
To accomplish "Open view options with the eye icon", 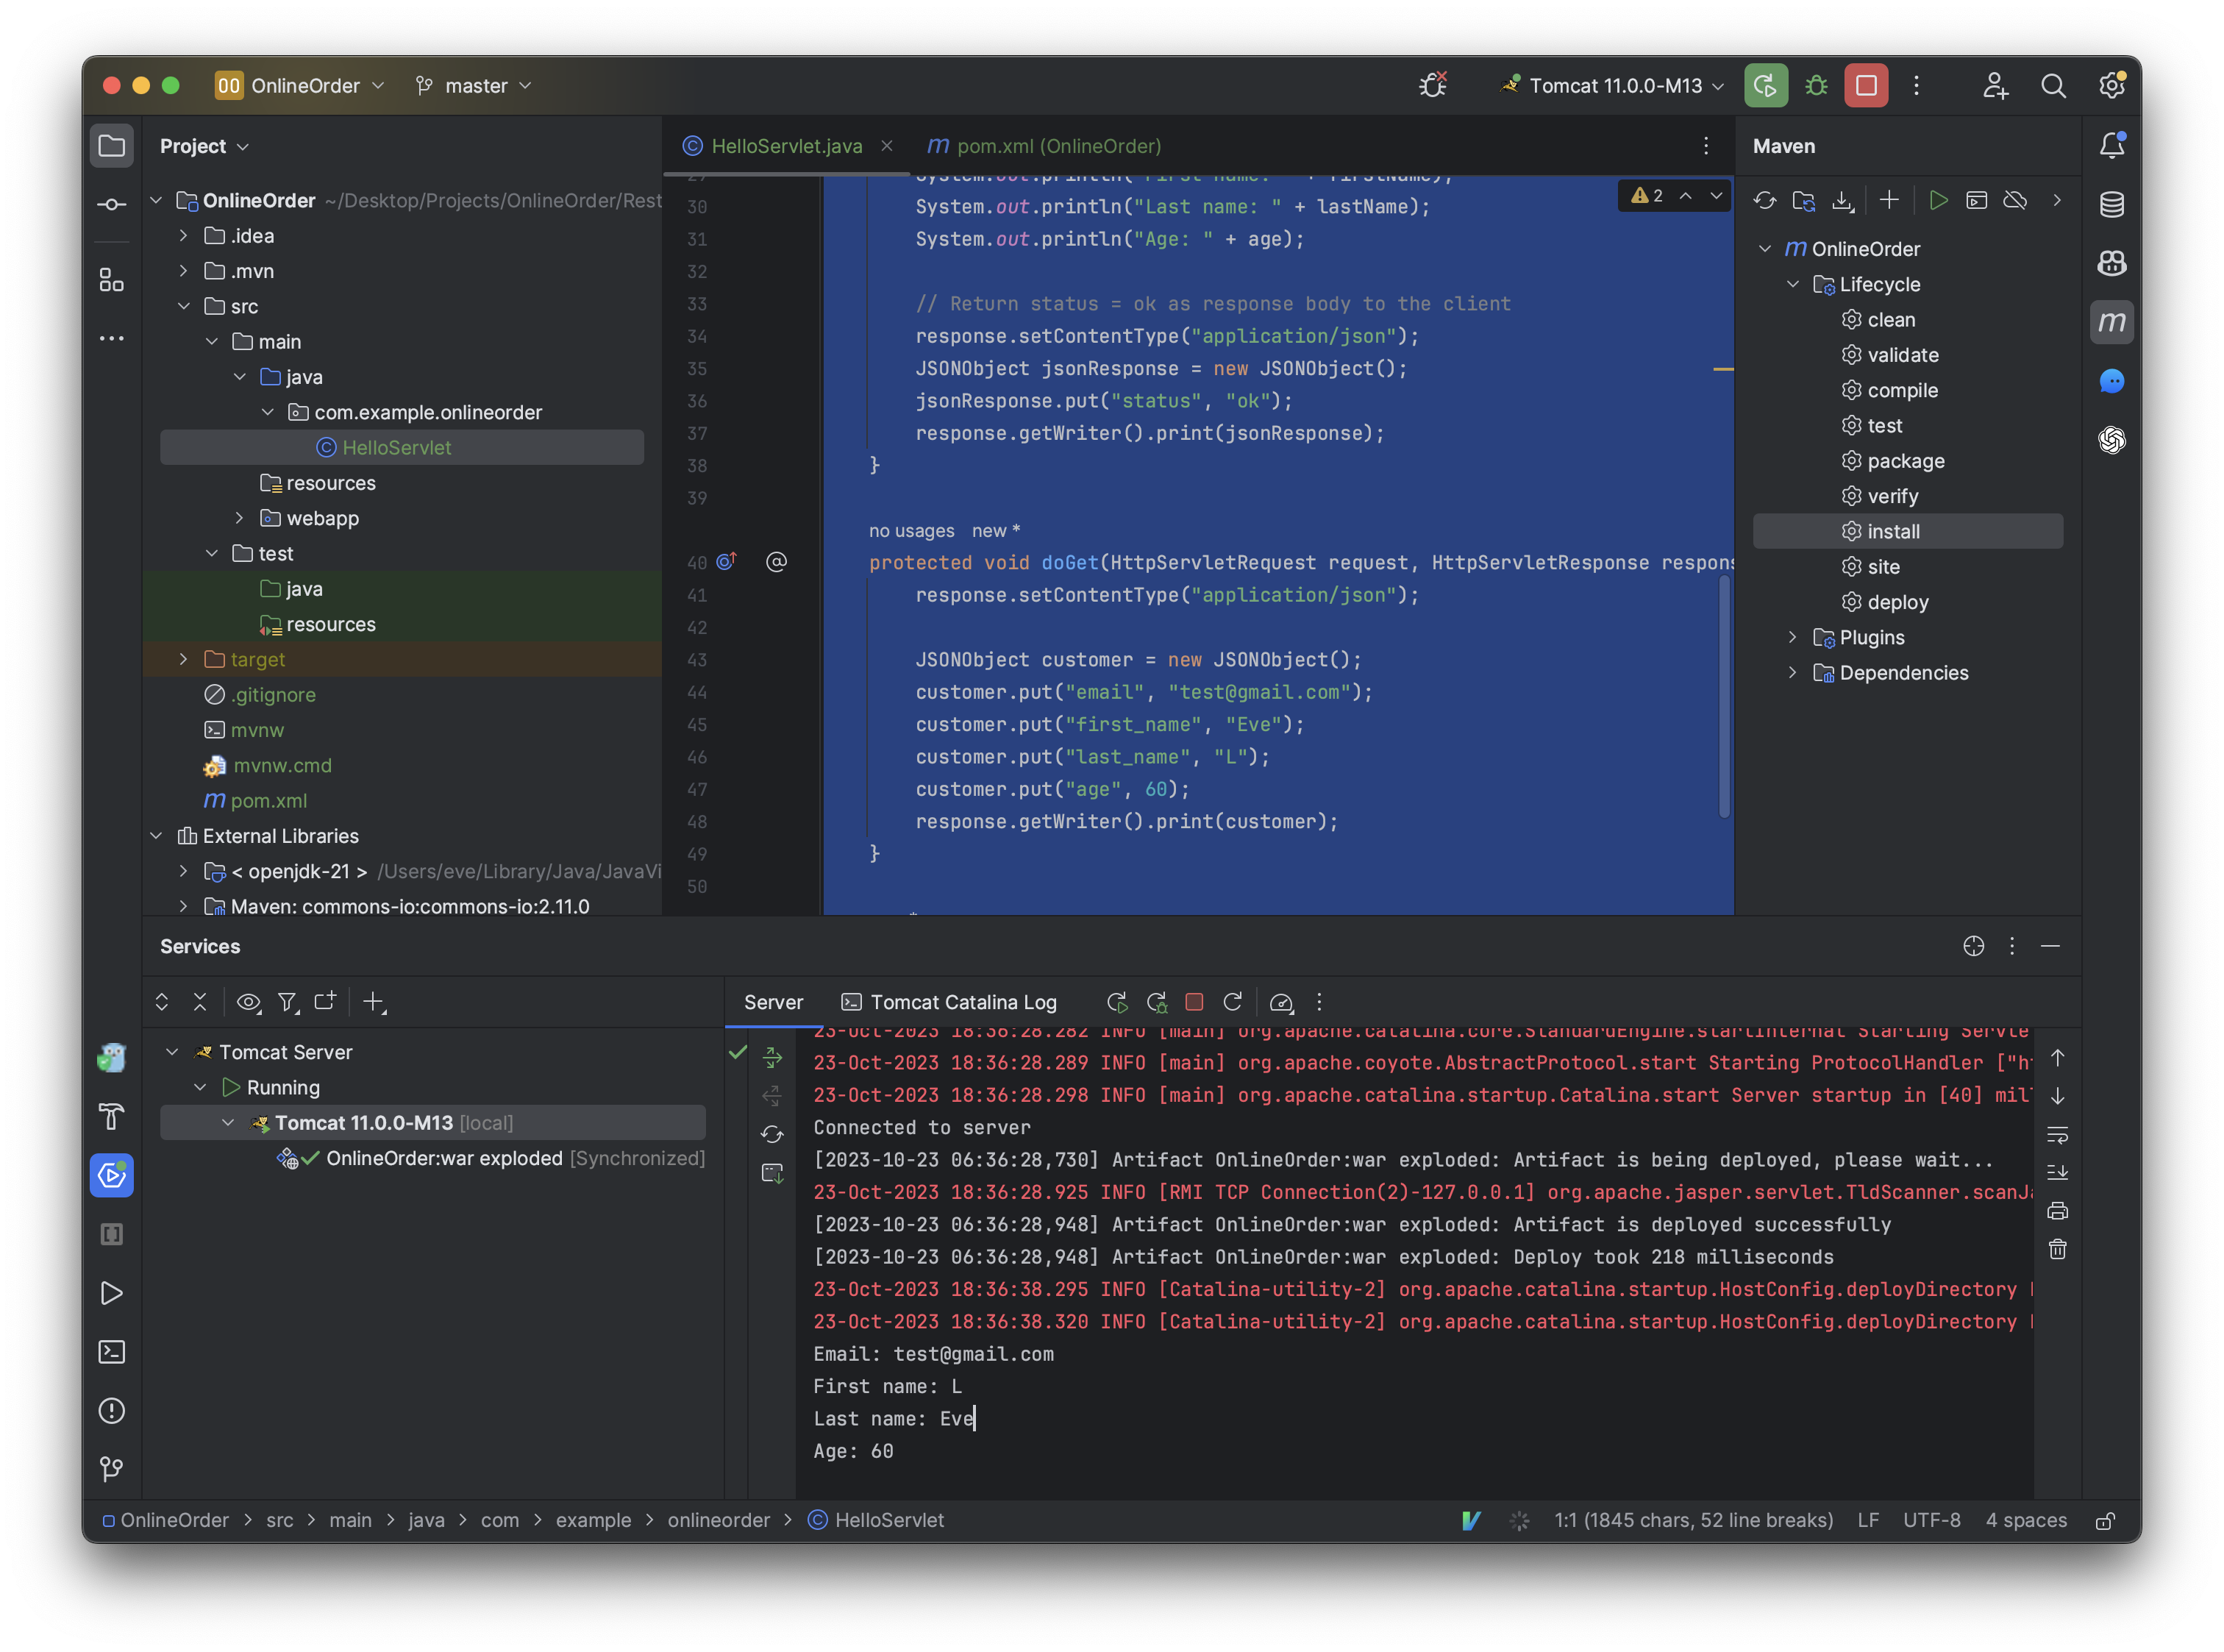I will (x=248, y=1001).
